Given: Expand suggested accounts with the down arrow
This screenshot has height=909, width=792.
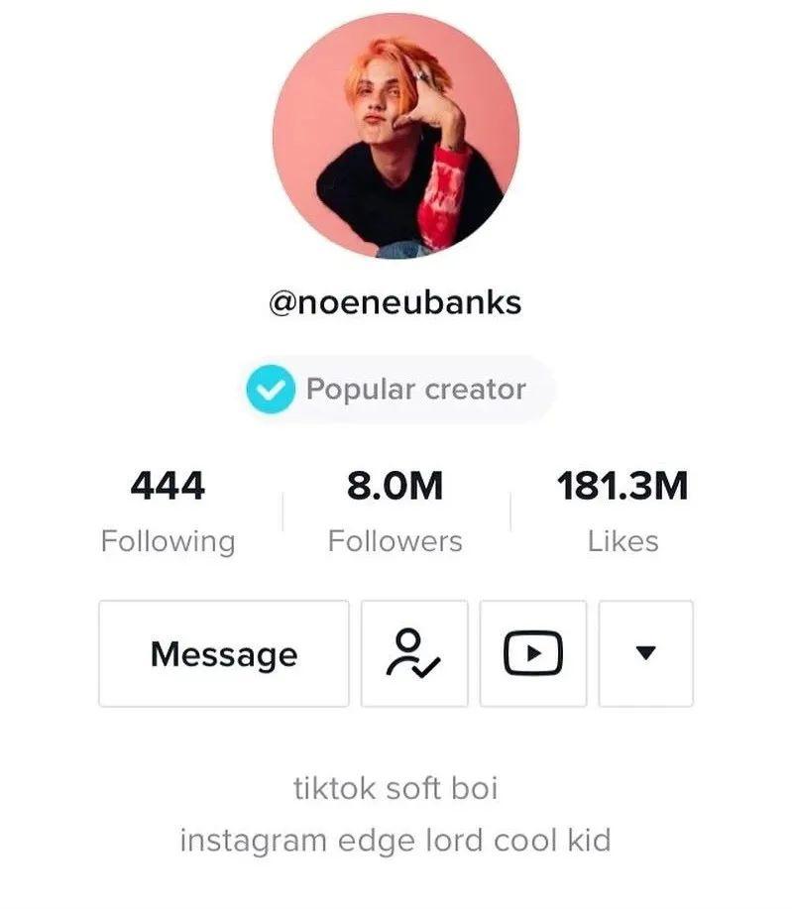Looking at the screenshot, I should [x=645, y=653].
